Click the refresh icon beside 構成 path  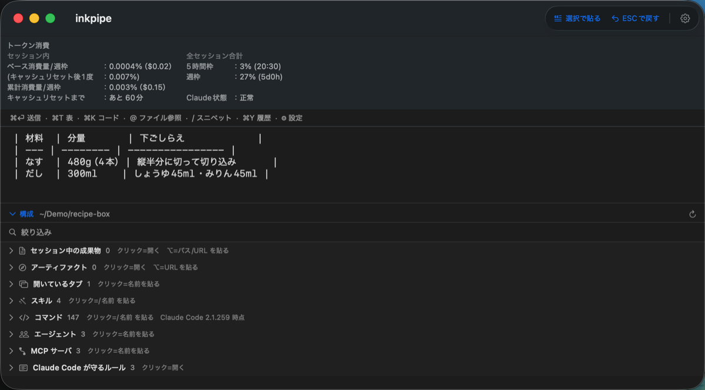point(693,214)
